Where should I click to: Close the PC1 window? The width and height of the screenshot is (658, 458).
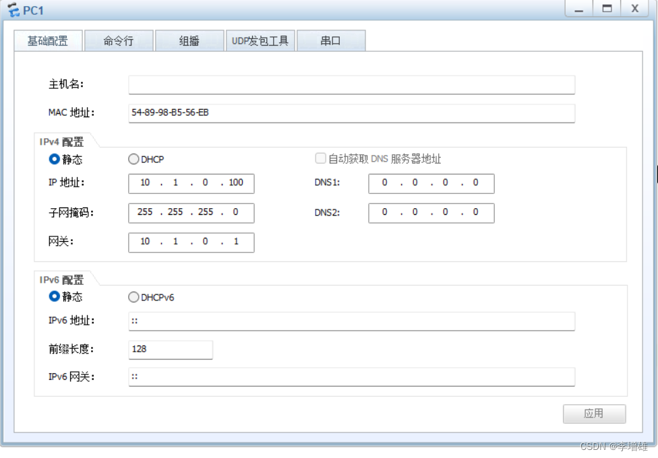[635, 8]
